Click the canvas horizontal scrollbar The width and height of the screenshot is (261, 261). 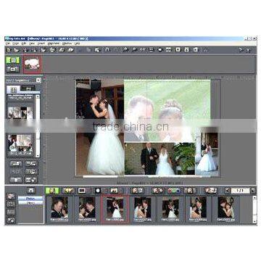click(x=146, y=177)
